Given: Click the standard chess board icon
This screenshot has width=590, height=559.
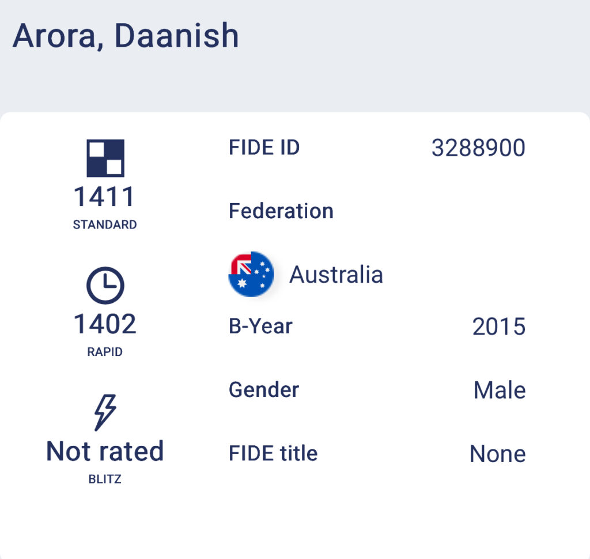Looking at the screenshot, I should (105, 158).
